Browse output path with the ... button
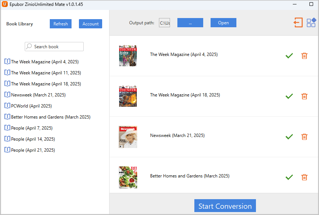Viewport: 319px width, 215px height. pyautogui.click(x=190, y=23)
